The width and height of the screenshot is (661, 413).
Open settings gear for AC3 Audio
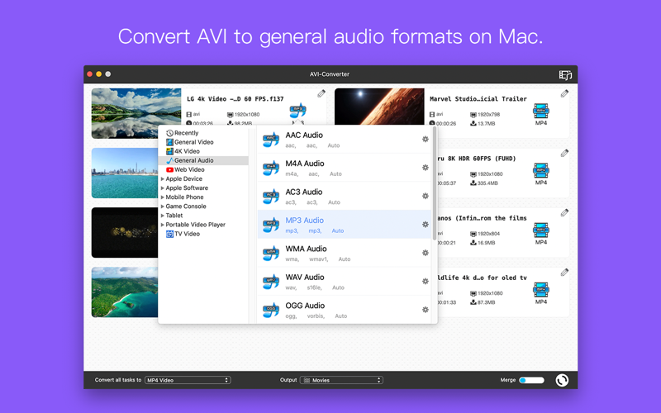pos(426,196)
